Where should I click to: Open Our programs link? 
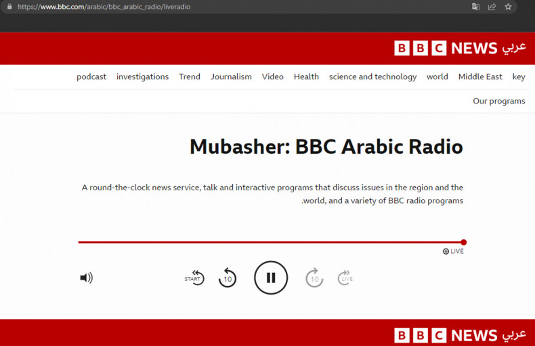pos(498,101)
